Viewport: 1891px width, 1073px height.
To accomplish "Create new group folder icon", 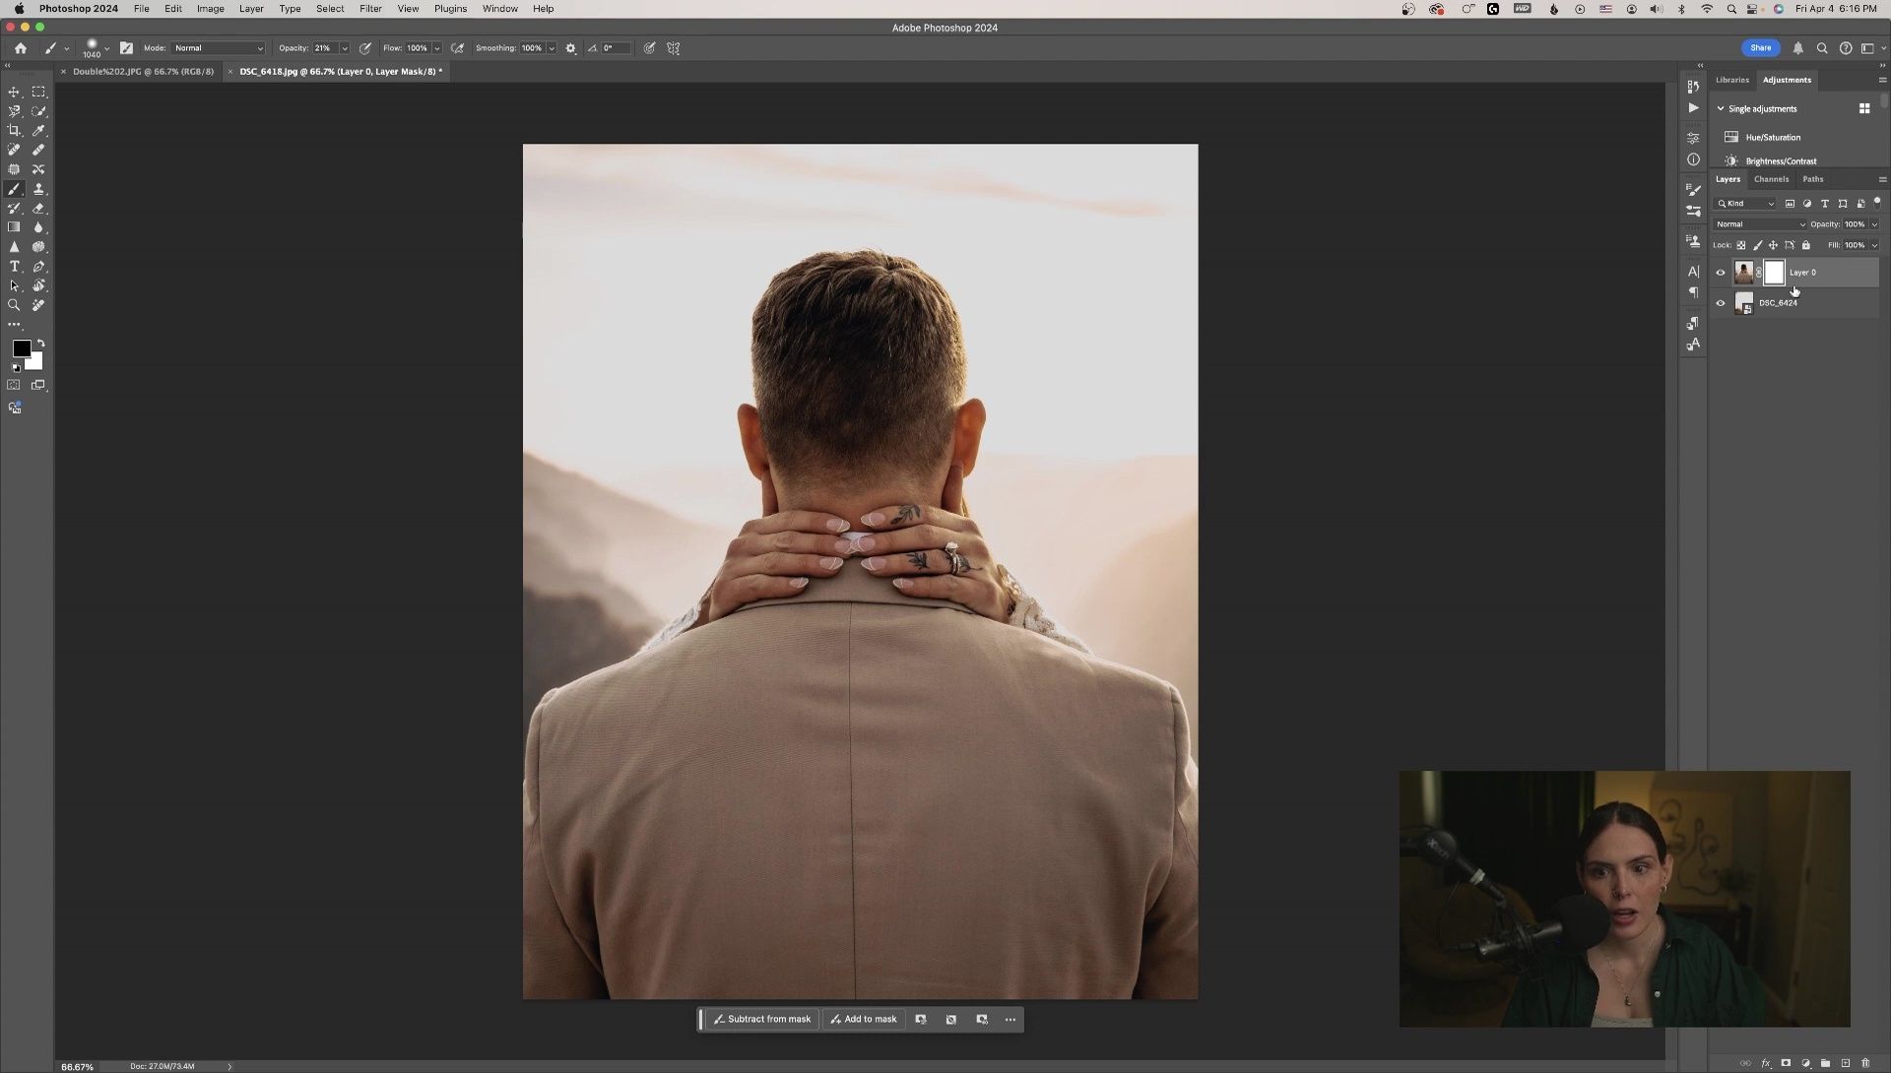I will [x=1825, y=1063].
